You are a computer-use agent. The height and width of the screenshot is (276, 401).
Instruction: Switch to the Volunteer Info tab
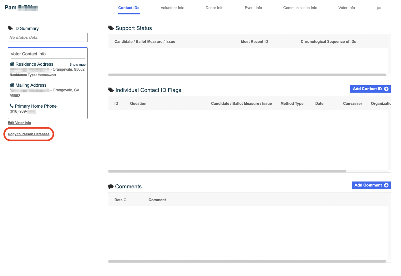(x=172, y=8)
